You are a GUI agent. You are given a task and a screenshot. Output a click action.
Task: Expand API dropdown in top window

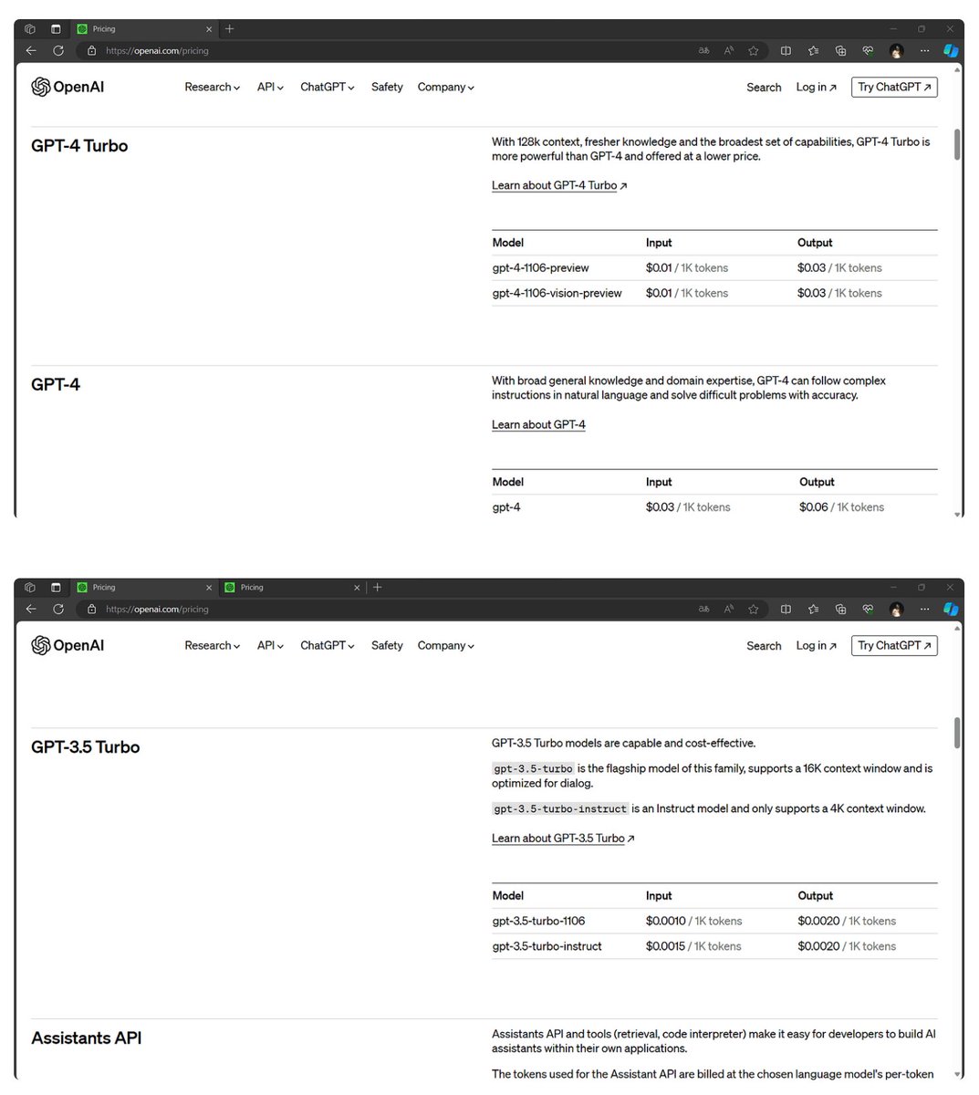(x=270, y=88)
